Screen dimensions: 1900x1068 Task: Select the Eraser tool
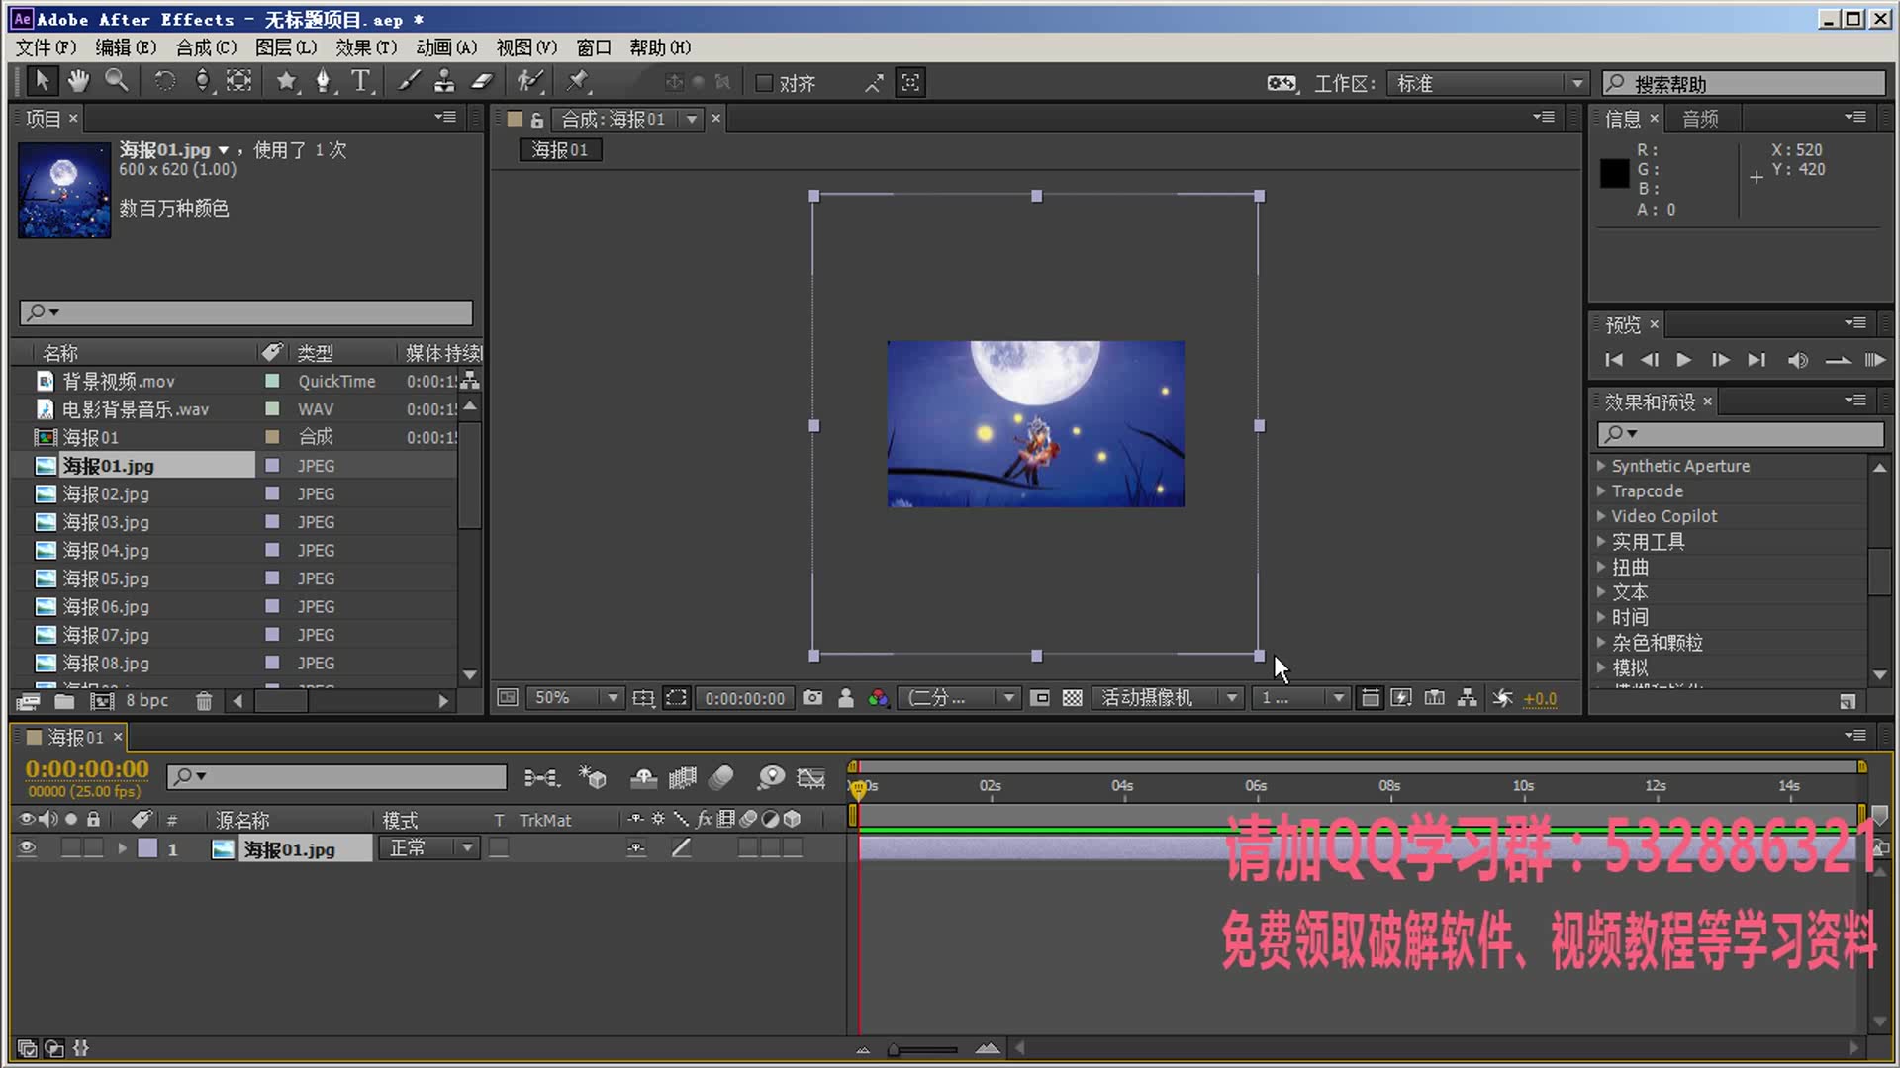pyautogui.click(x=482, y=82)
